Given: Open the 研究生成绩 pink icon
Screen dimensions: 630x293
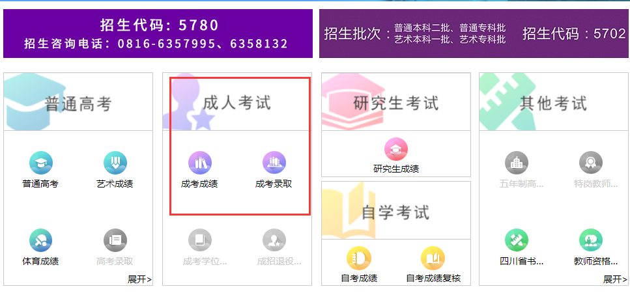Looking at the screenshot, I should click(395, 149).
